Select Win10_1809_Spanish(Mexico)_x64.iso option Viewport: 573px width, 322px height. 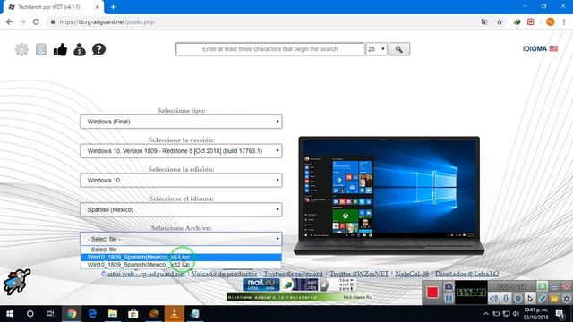coord(181,257)
